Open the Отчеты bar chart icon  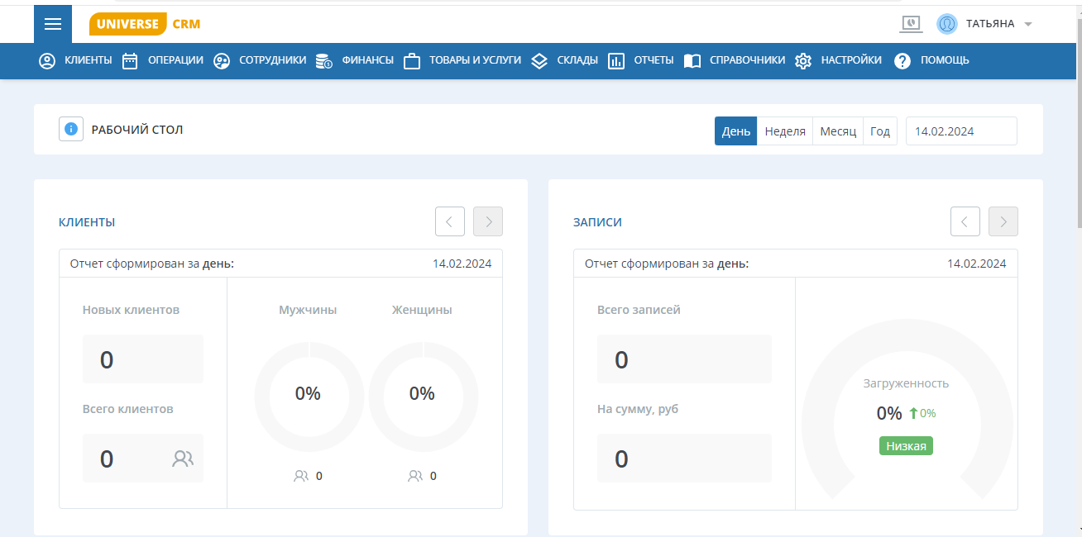615,59
